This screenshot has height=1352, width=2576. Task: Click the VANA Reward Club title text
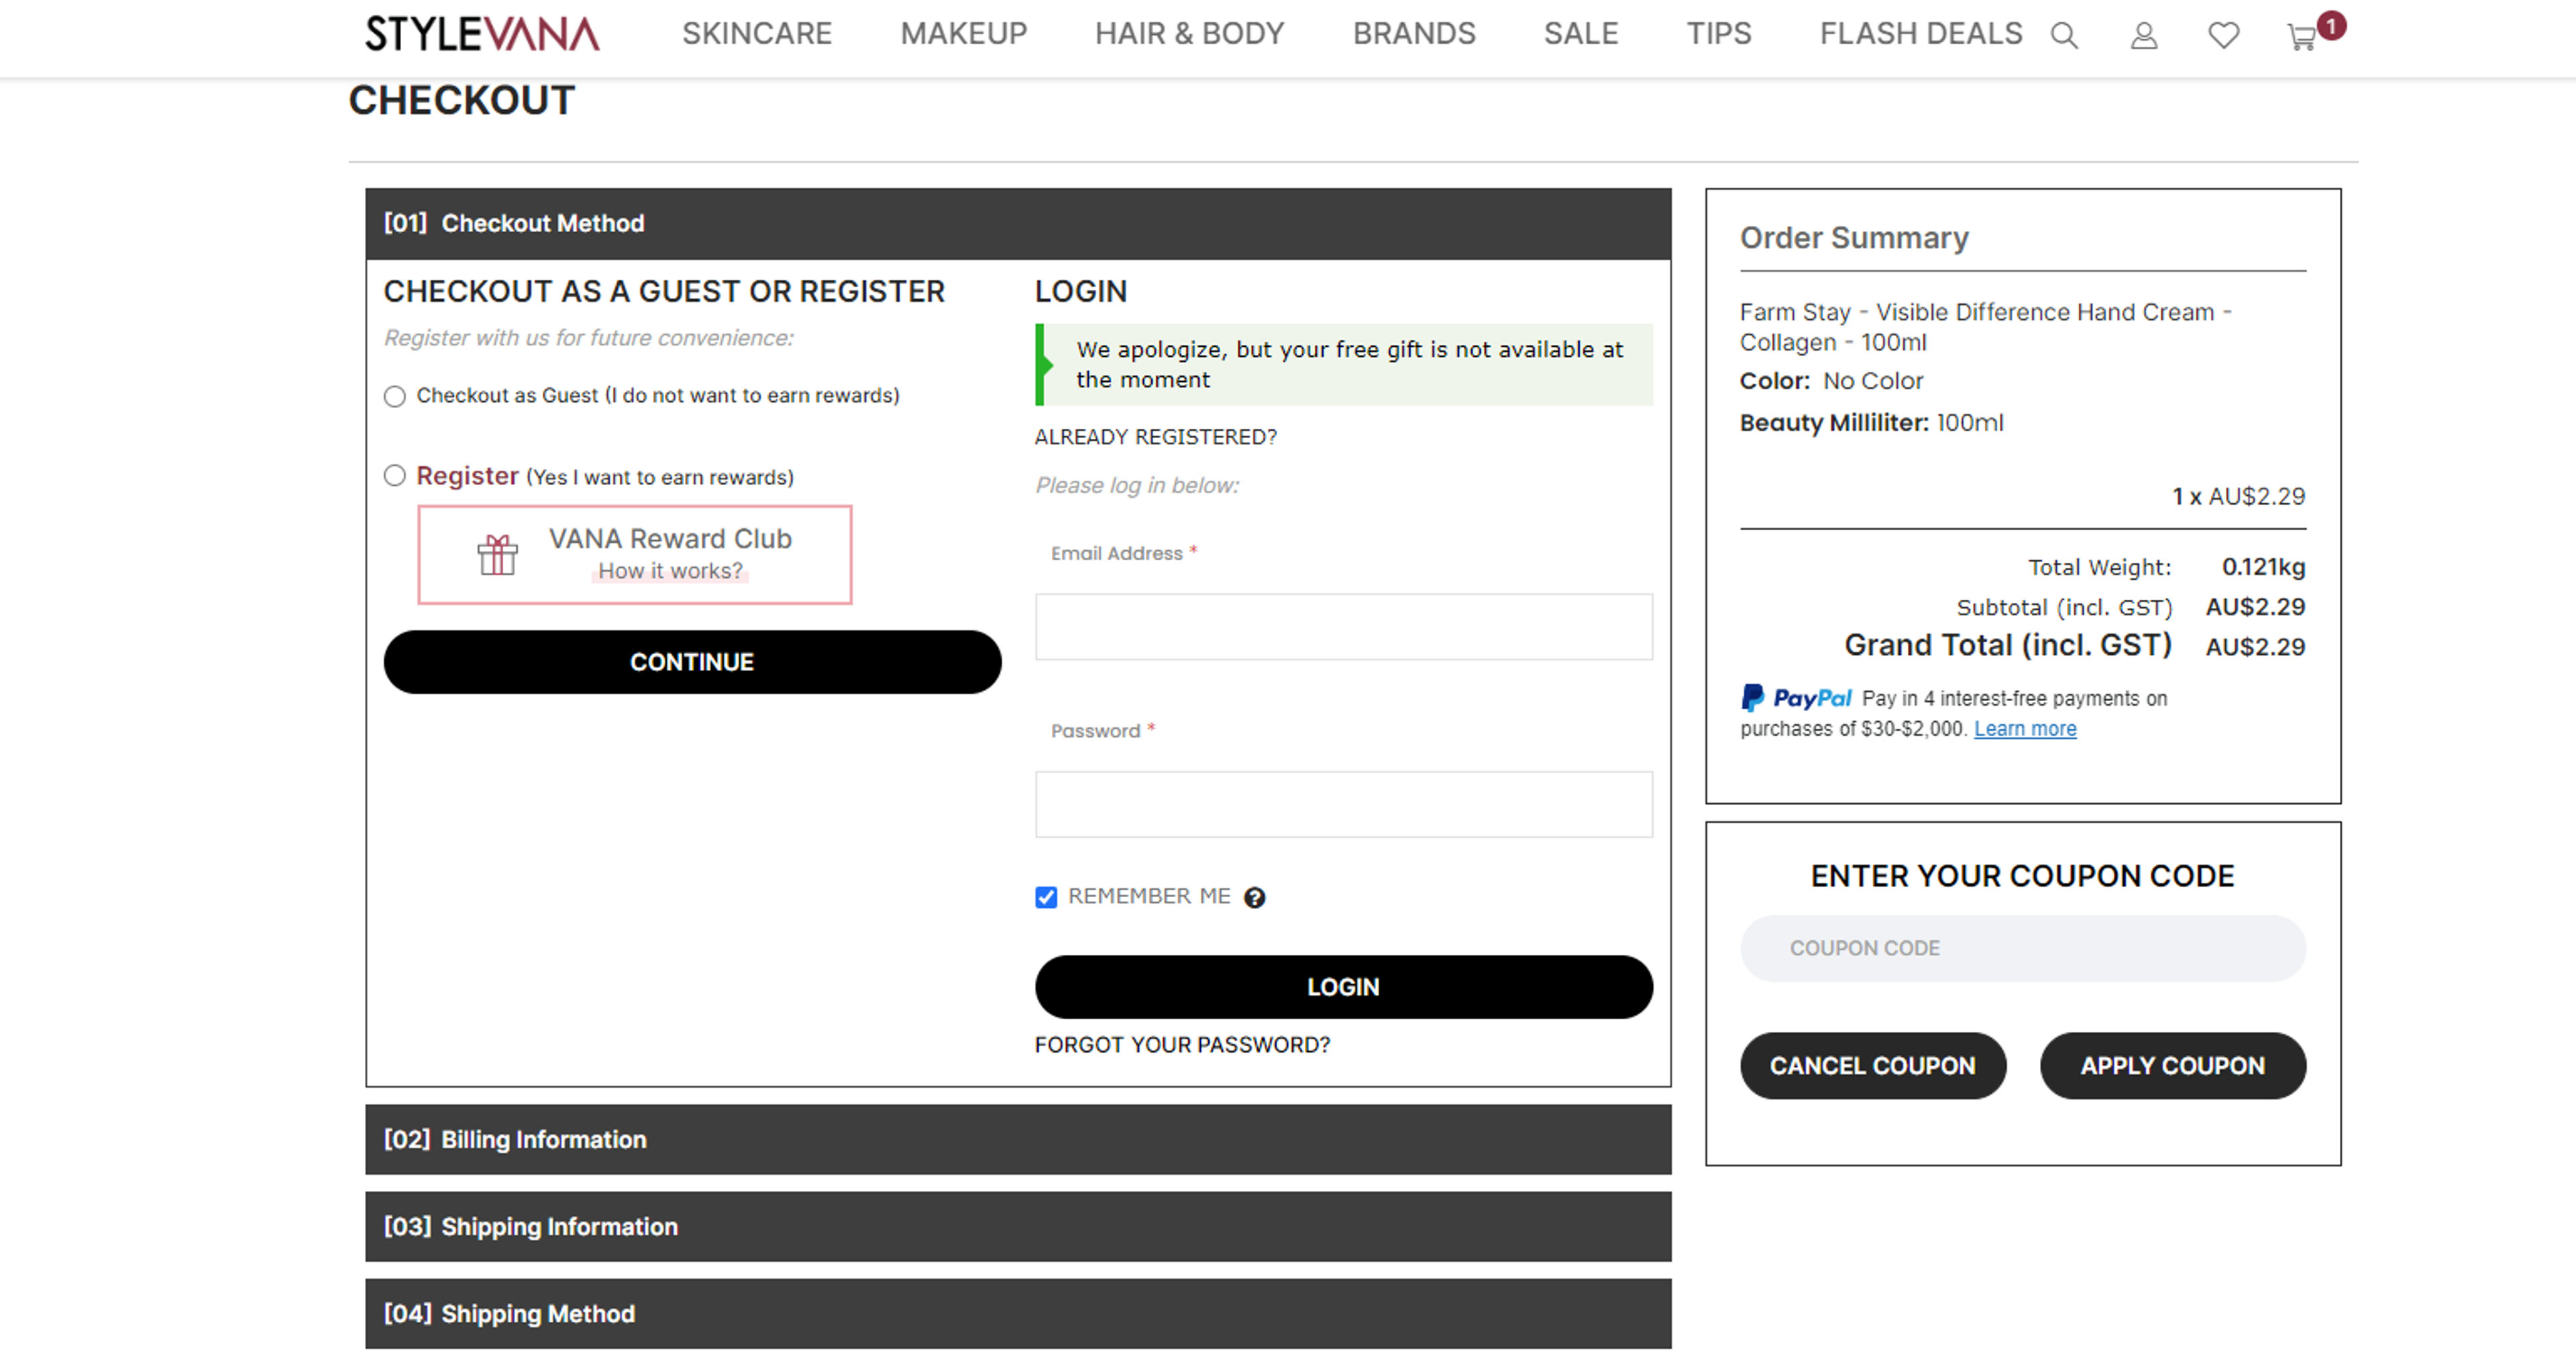click(x=670, y=539)
